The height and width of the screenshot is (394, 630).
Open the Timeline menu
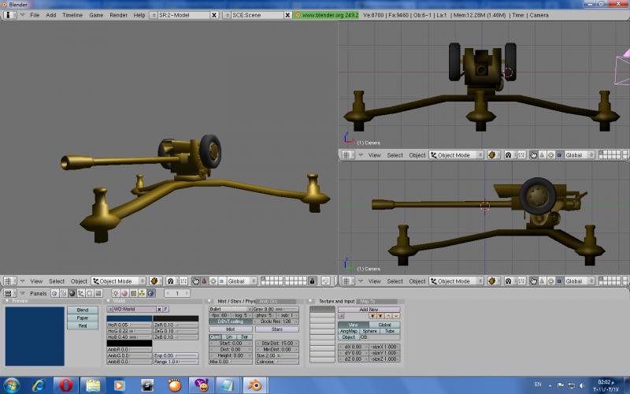72,15
